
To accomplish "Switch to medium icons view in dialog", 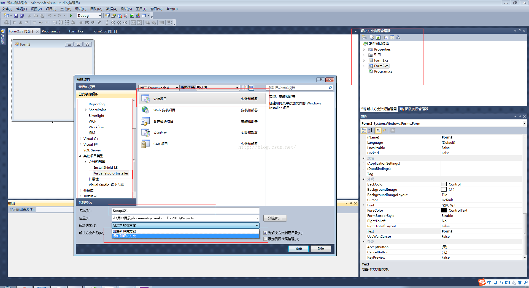I will (x=251, y=88).
